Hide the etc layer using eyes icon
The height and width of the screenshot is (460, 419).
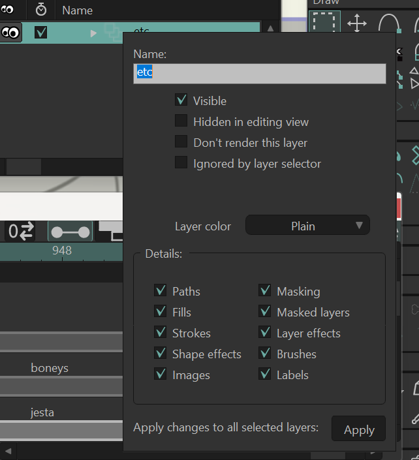[x=10, y=32]
